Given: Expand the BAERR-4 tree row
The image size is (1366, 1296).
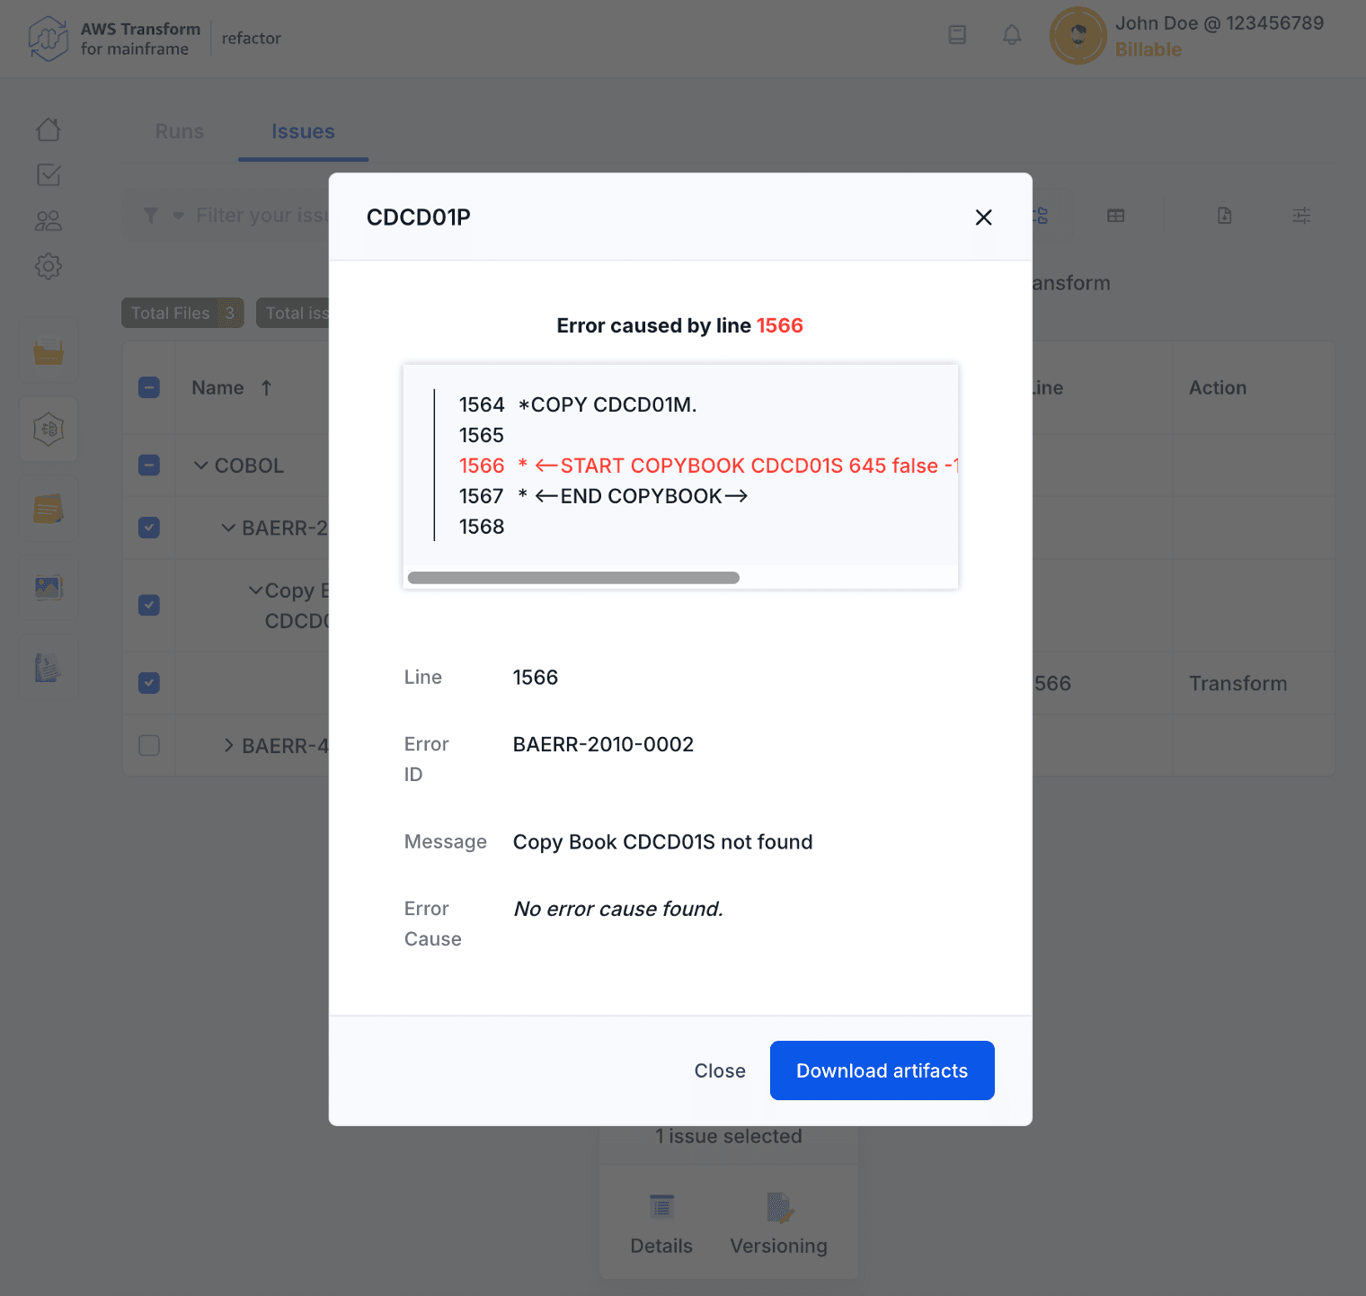Looking at the screenshot, I should tap(228, 745).
